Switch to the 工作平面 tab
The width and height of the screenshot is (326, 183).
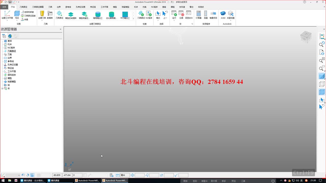104,7
